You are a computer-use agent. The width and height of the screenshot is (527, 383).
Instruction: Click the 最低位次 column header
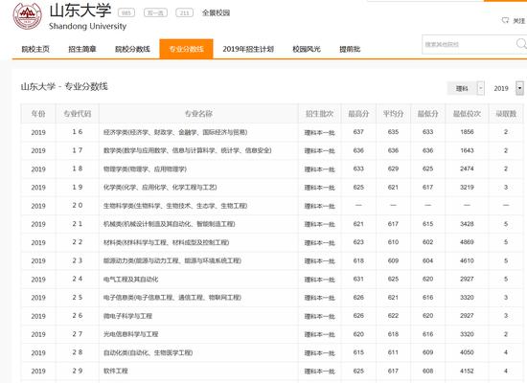coord(467,114)
